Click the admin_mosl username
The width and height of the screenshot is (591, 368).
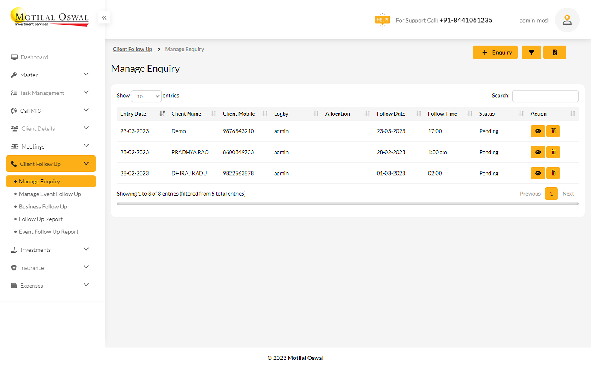(x=534, y=21)
